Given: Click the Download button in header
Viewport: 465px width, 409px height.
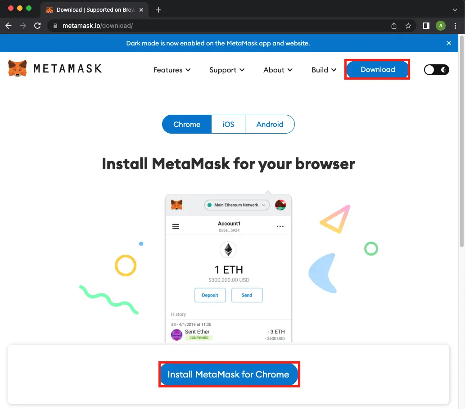Looking at the screenshot, I should click(378, 69).
